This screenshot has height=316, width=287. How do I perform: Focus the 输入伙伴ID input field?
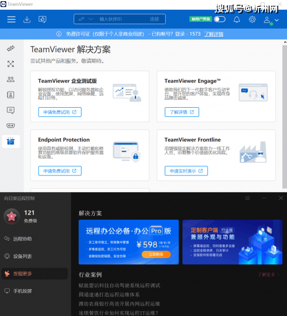[x=111, y=19]
